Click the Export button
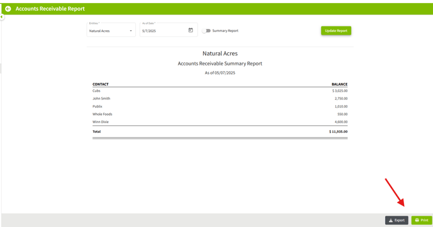Screen dimensions: 433x227 (396, 220)
